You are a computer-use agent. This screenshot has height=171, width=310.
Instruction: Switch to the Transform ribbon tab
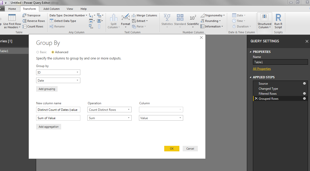(29, 9)
